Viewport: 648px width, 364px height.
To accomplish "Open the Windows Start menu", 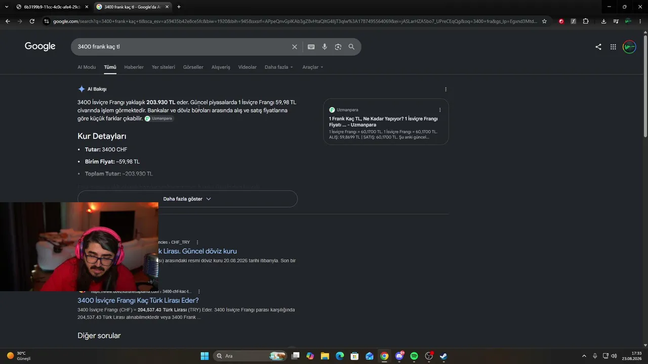I will pos(205,356).
